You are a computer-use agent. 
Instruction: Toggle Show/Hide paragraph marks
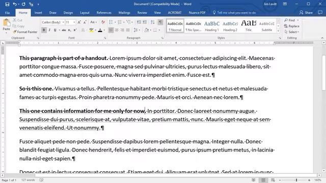160,22
